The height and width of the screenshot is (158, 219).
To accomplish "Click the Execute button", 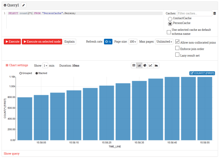I will point(12,41).
